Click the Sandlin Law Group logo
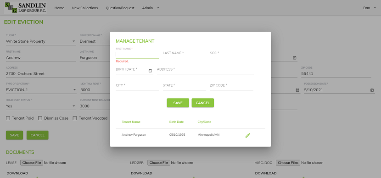 pyautogui.click(x=25, y=8)
